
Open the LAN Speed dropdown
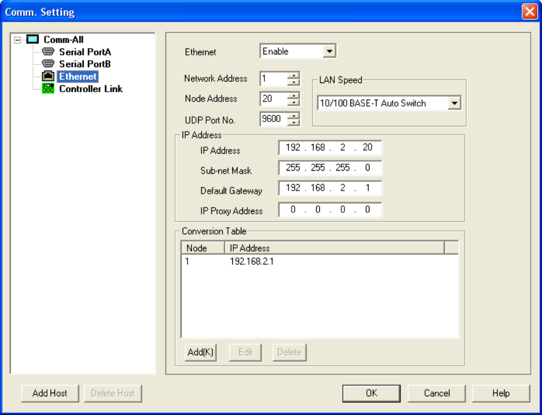click(x=454, y=103)
